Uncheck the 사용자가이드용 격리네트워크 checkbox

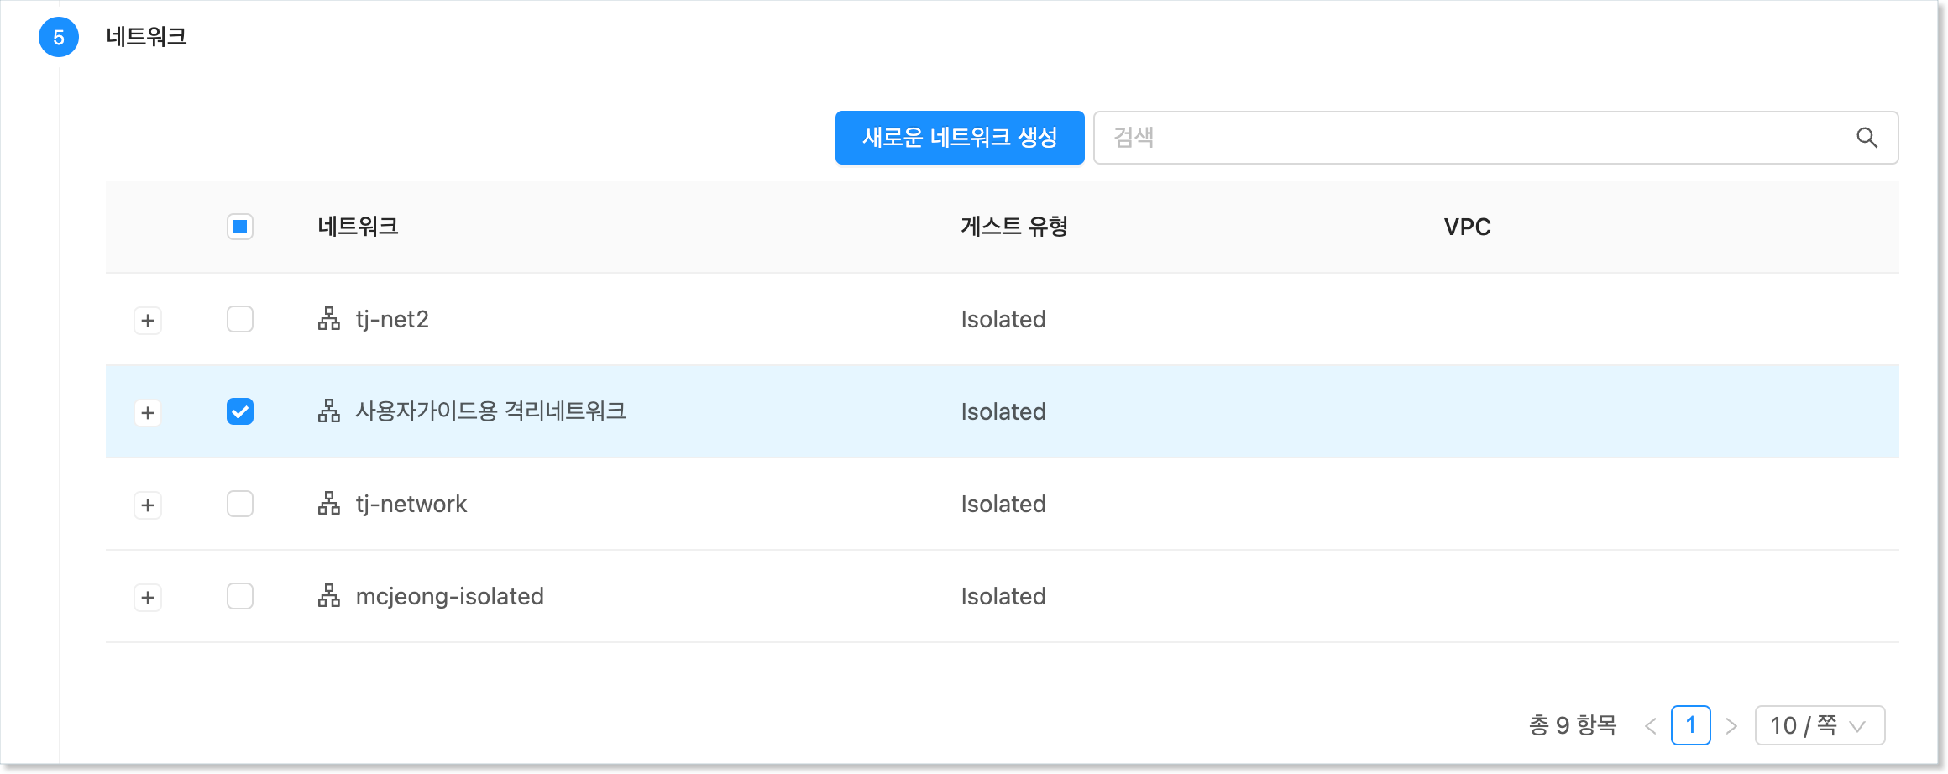[x=240, y=411]
